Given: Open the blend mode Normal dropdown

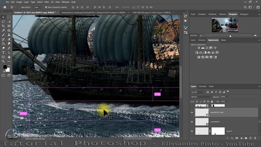Looking at the screenshot, I should (201, 97).
